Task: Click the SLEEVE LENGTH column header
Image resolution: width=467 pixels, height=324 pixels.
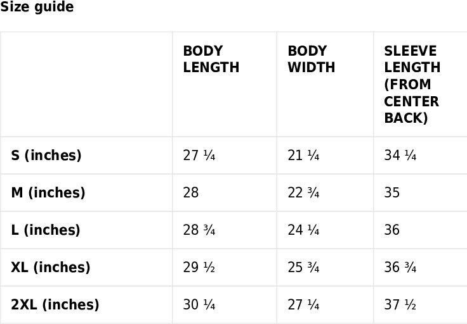Action: point(412,84)
